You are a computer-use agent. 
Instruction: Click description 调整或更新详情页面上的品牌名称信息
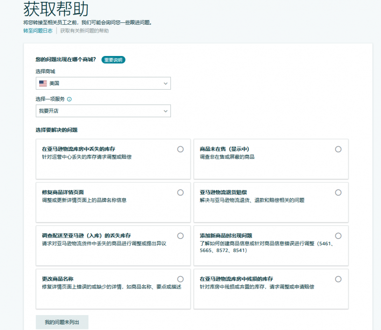coord(84,200)
